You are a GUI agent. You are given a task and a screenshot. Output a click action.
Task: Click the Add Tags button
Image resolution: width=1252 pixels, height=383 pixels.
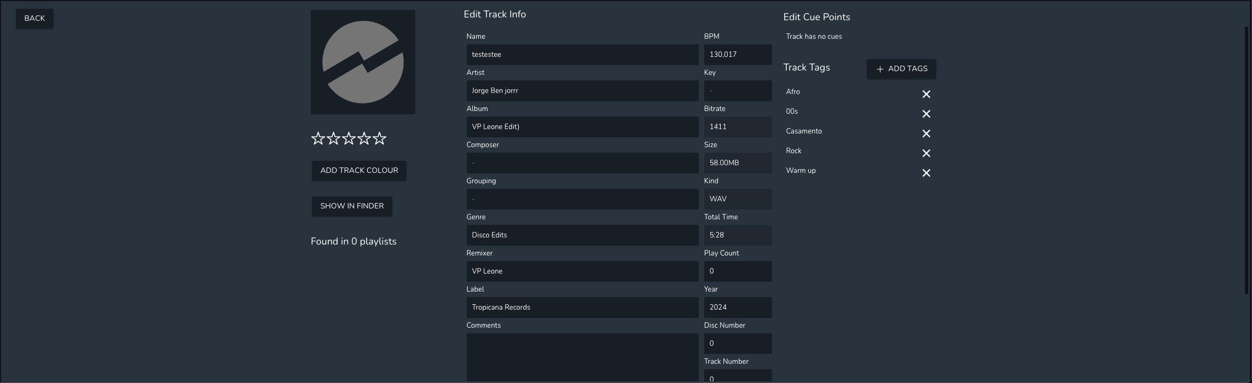(x=901, y=69)
